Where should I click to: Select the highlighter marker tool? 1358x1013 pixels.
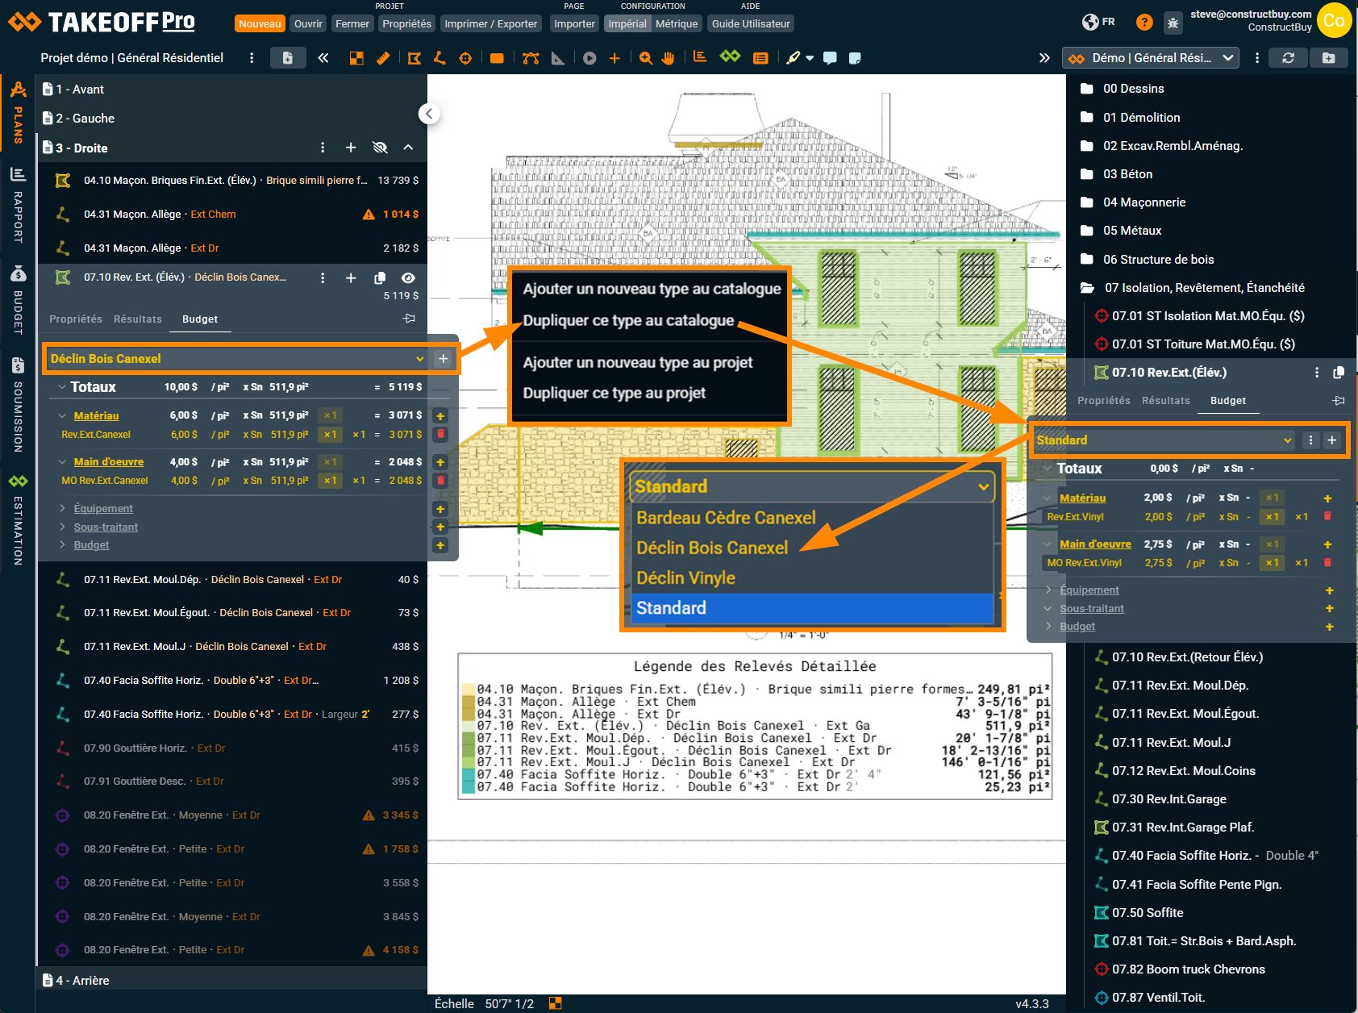[x=794, y=58]
